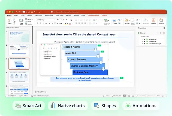Open the Designer pane
Screen dimensions: 172x116
coord(161,21)
